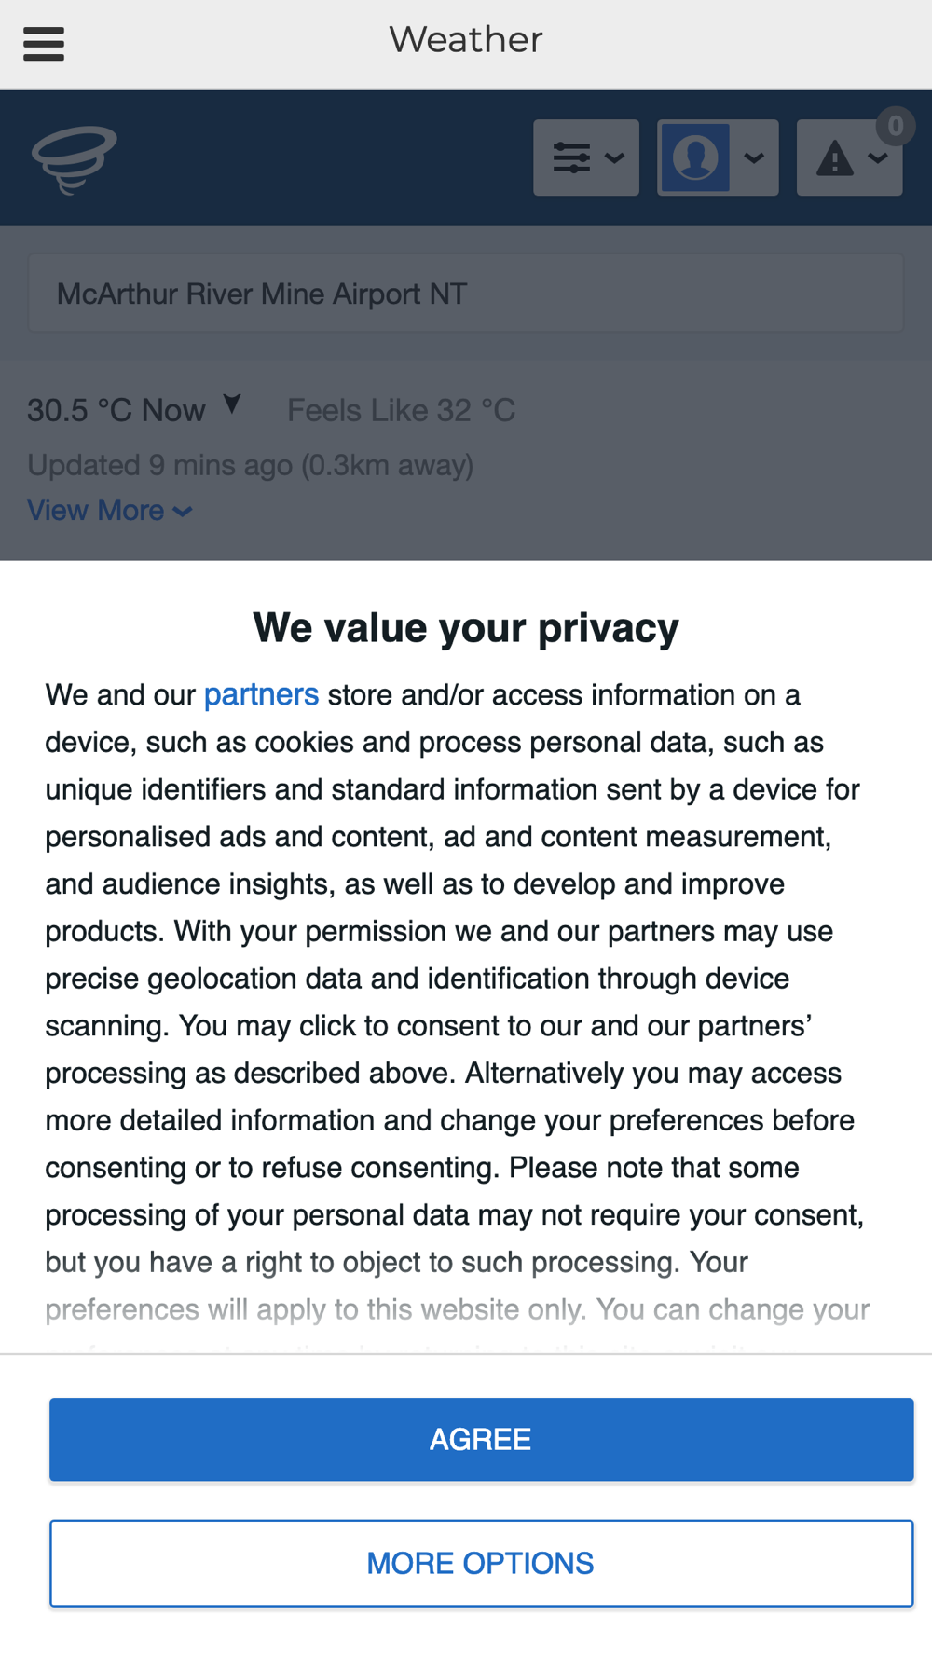Click the Feels Like 32 °C text
This screenshot has width=932, height=1657.
(x=401, y=410)
